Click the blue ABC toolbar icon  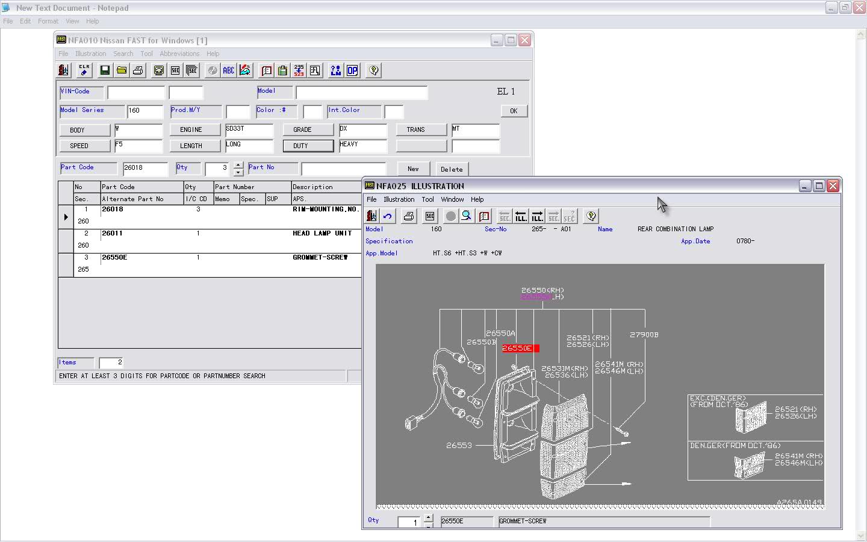(228, 70)
